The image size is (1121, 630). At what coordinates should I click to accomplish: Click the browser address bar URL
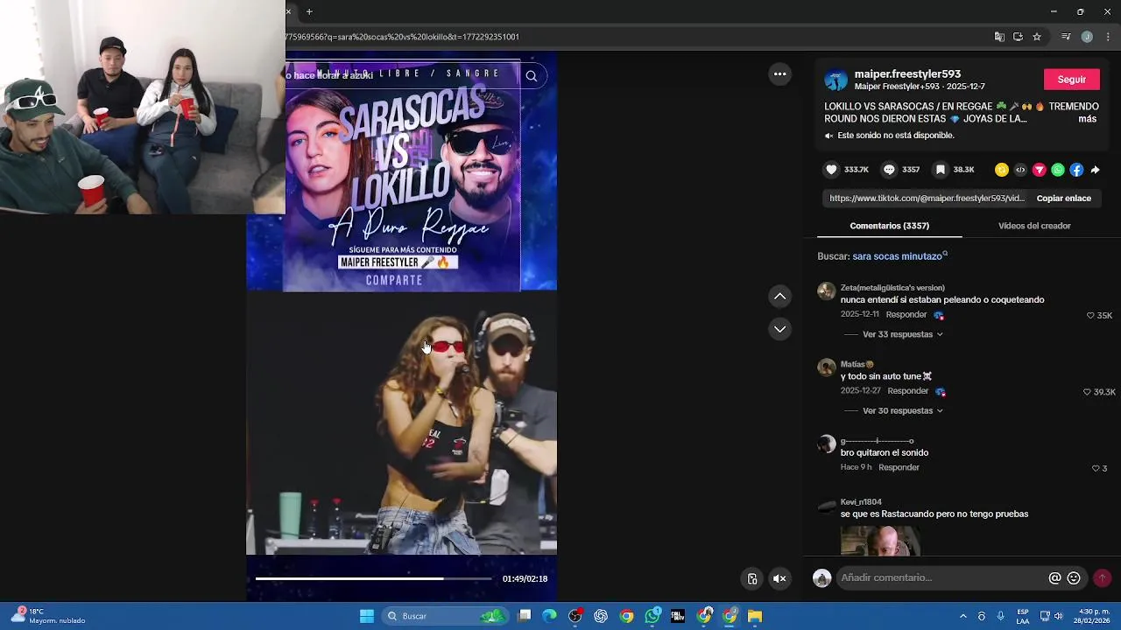402,37
